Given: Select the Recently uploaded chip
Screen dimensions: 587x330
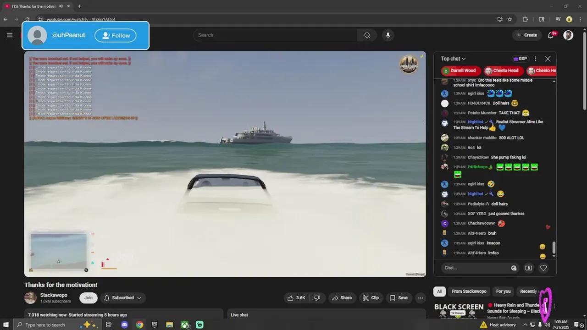Looking at the screenshot, I should (x=529, y=291).
